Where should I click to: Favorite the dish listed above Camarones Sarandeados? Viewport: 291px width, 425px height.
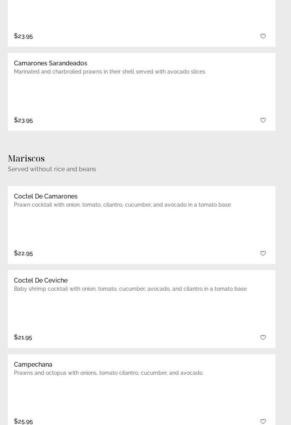(263, 36)
